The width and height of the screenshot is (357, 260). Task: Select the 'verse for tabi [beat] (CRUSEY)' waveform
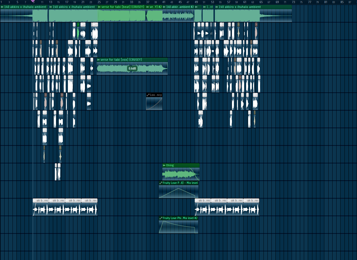(x=122, y=15)
